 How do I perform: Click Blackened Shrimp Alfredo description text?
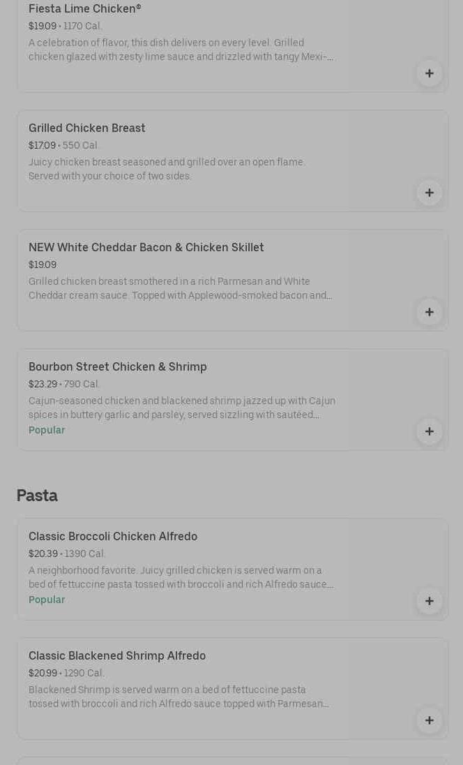(179, 697)
